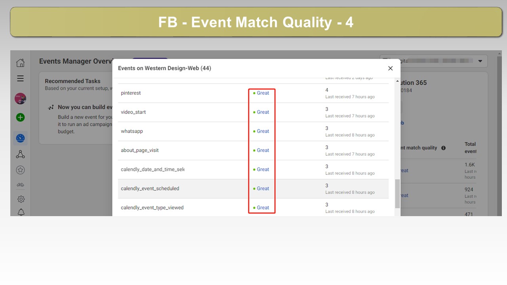Open the Home icon in sidebar

(x=20, y=63)
